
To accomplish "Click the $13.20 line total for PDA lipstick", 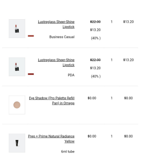I will pos(128,60).
